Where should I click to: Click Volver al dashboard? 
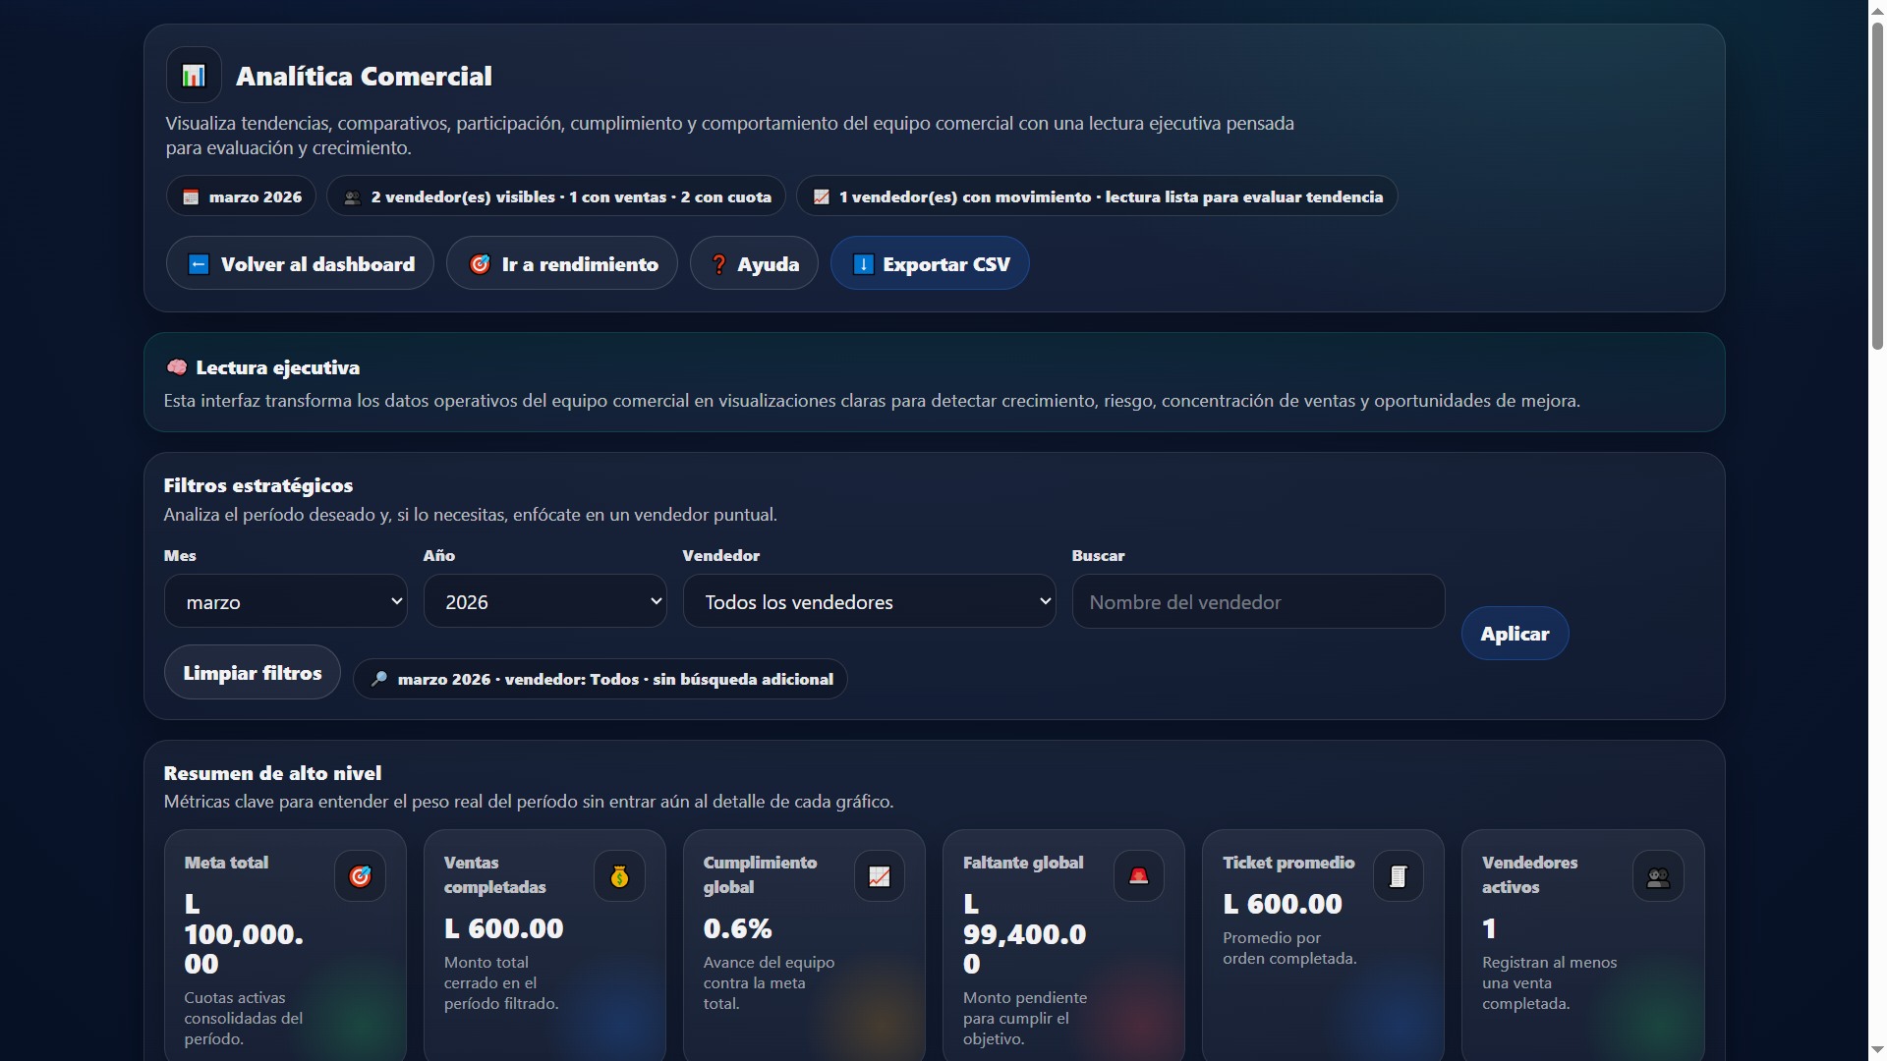pos(300,263)
